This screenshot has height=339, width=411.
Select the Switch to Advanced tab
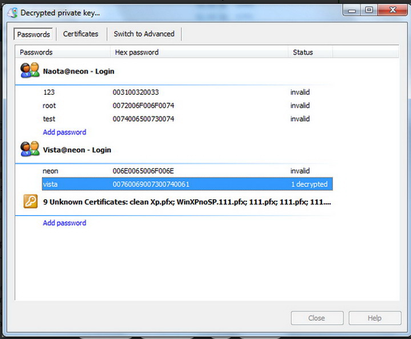click(144, 34)
